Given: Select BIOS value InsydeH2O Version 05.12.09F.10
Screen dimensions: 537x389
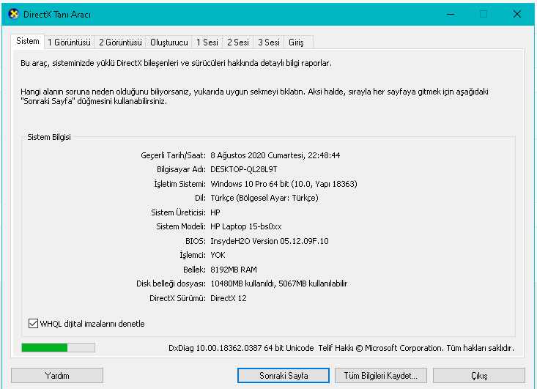Looking at the screenshot, I should pyautogui.click(x=270, y=241).
